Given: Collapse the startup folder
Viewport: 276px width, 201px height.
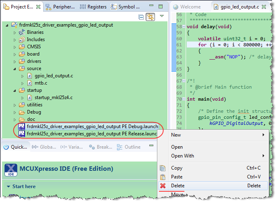Looking at the screenshot, I should [15, 91].
